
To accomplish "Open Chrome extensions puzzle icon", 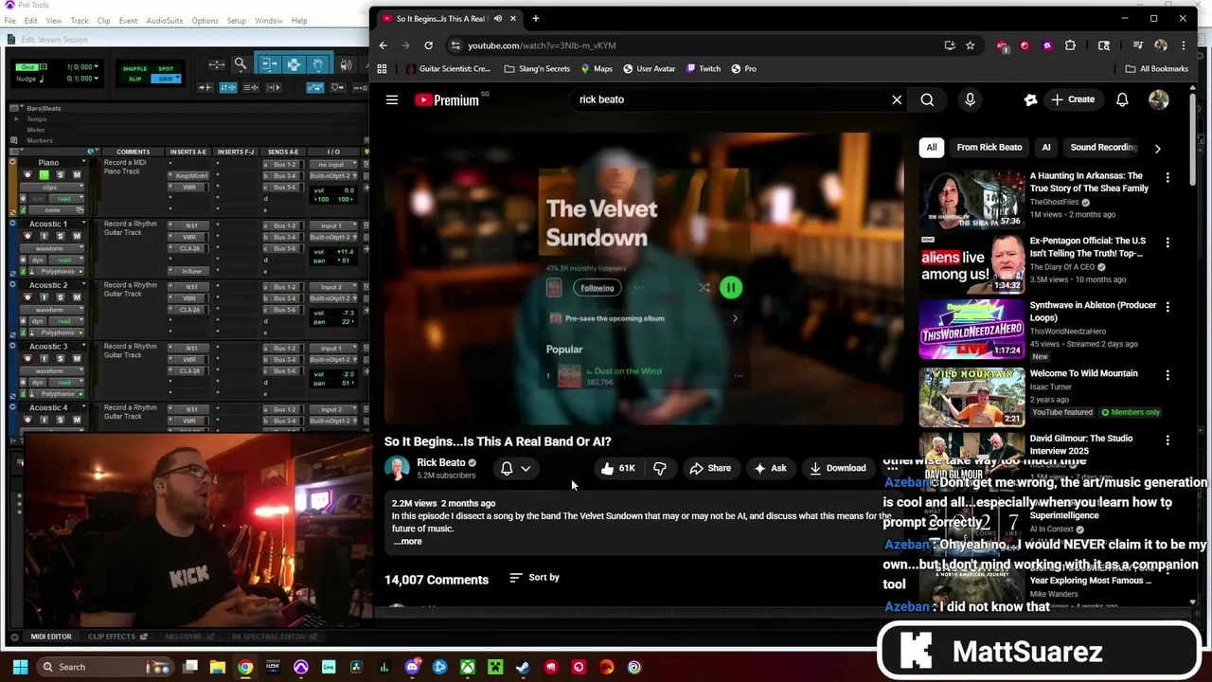I will 1070,45.
